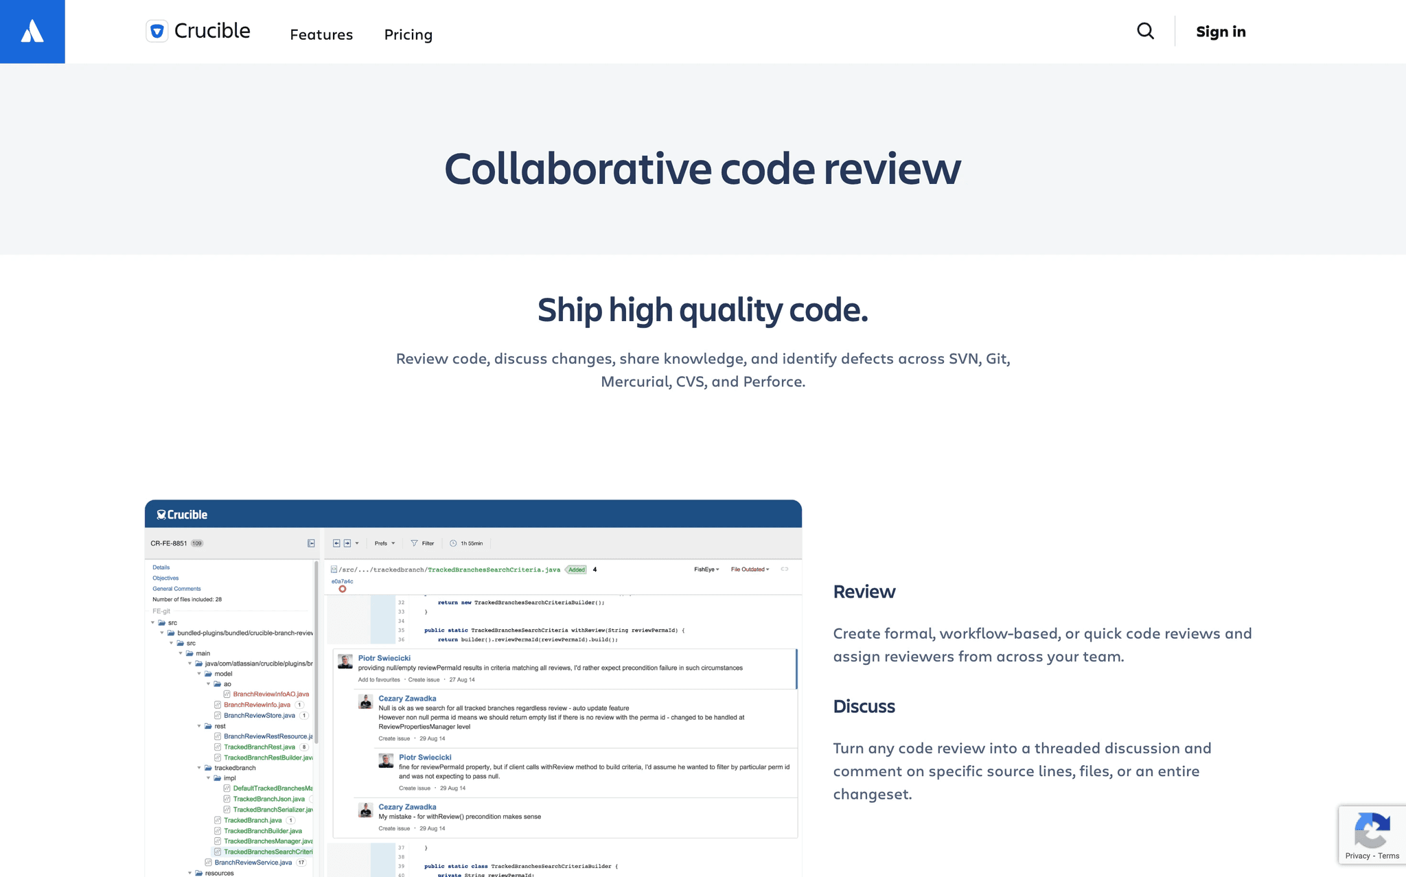Open General Comments in the review sidebar

(176, 589)
